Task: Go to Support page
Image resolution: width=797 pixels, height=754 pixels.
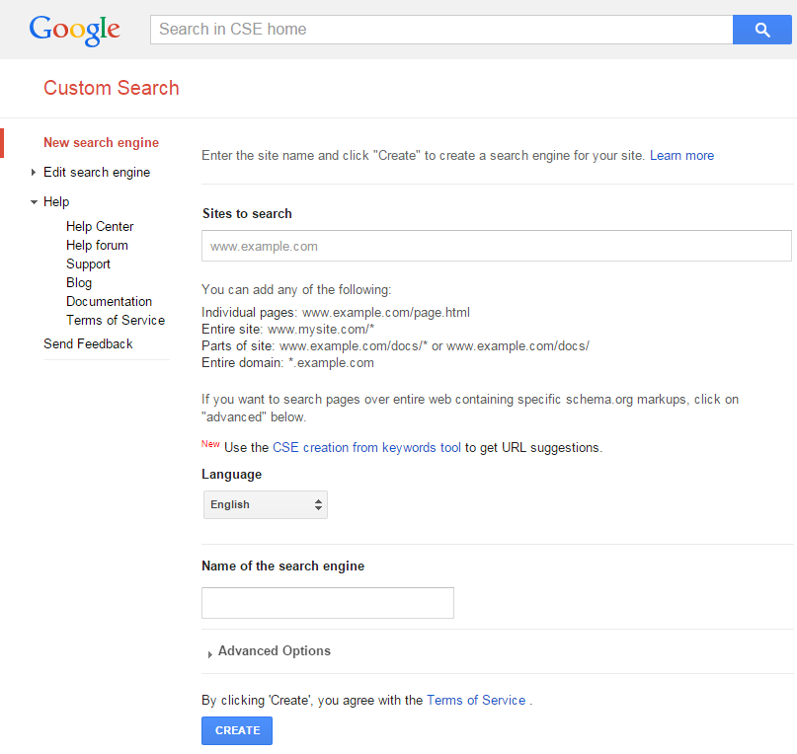Action: tap(88, 264)
